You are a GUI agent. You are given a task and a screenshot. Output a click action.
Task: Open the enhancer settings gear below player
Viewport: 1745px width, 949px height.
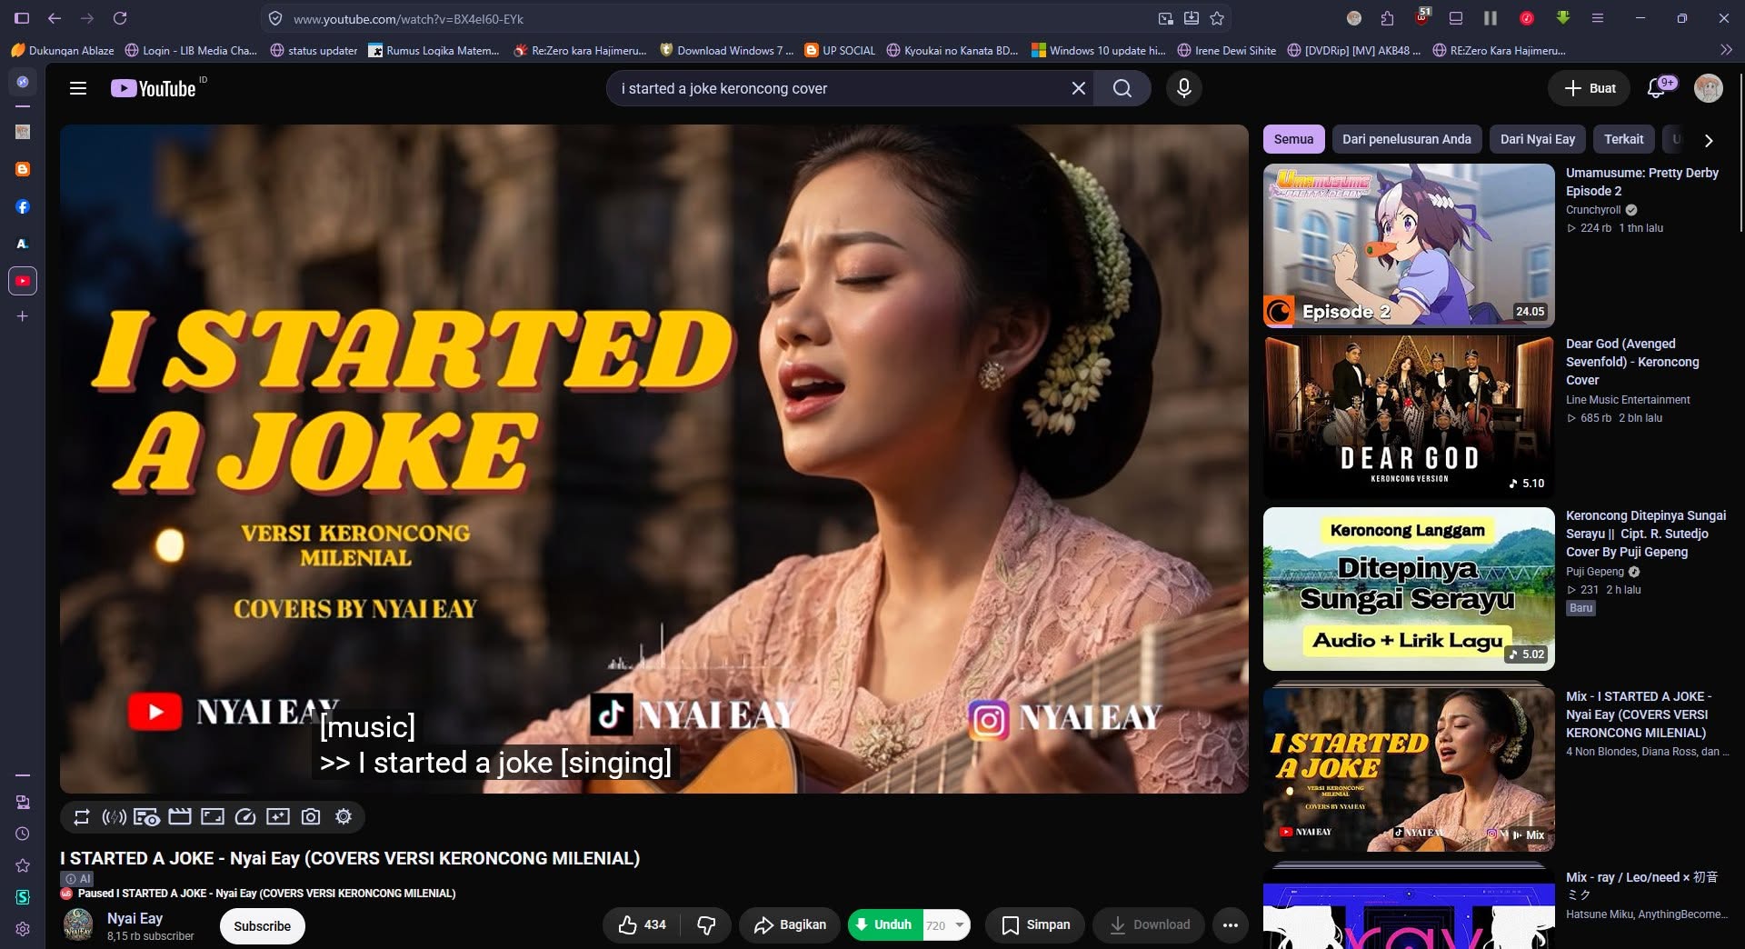click(x=344, y=817)
